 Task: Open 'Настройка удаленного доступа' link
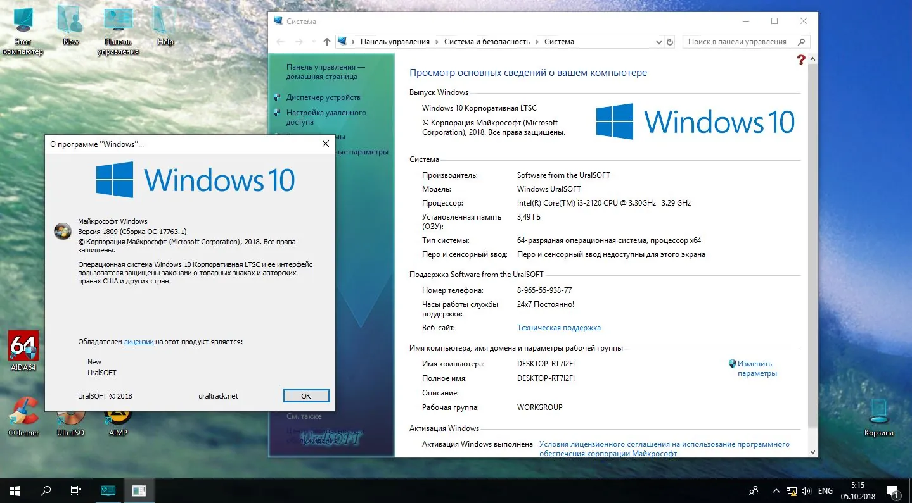[x=326, y=117]
